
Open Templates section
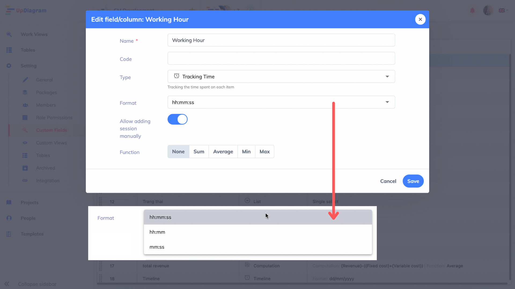(32, 234)
